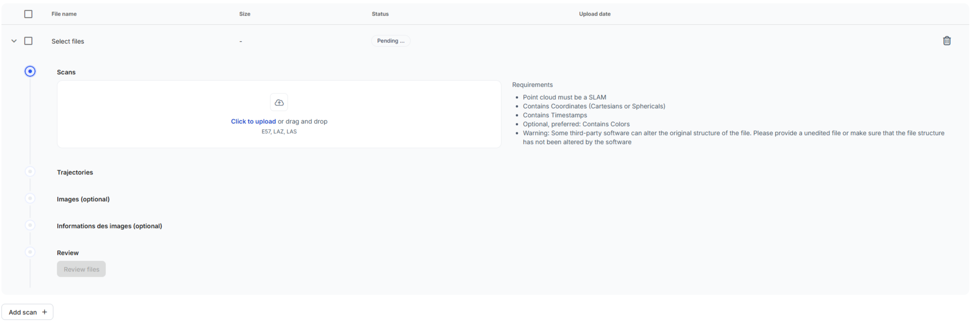This screenshot has width=971, height=326.
Task: Sort by Upload date column header
Action: [595, 14]
